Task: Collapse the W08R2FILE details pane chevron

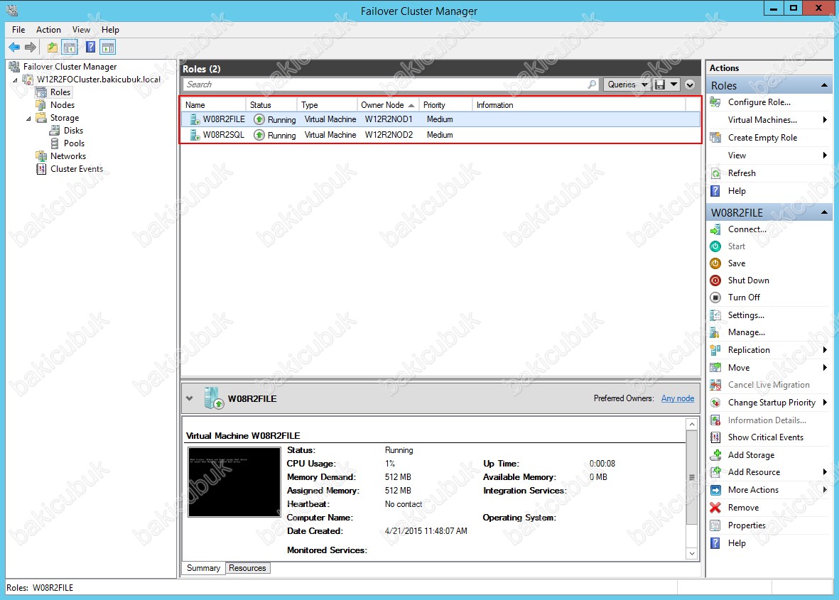Action: point(190,398)
